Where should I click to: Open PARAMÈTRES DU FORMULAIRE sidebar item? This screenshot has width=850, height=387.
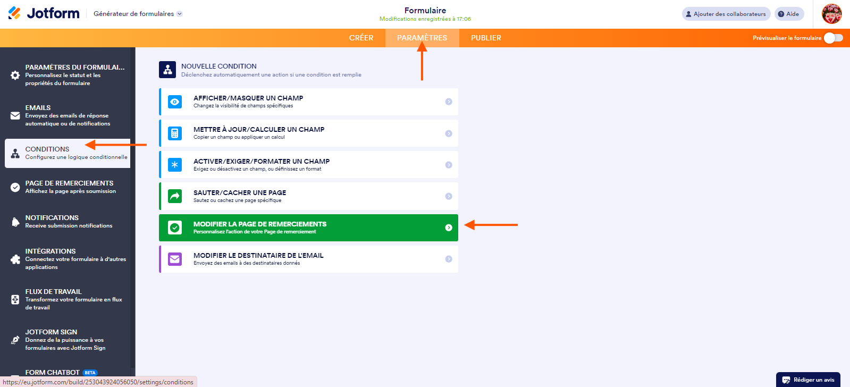coord(68,75)
